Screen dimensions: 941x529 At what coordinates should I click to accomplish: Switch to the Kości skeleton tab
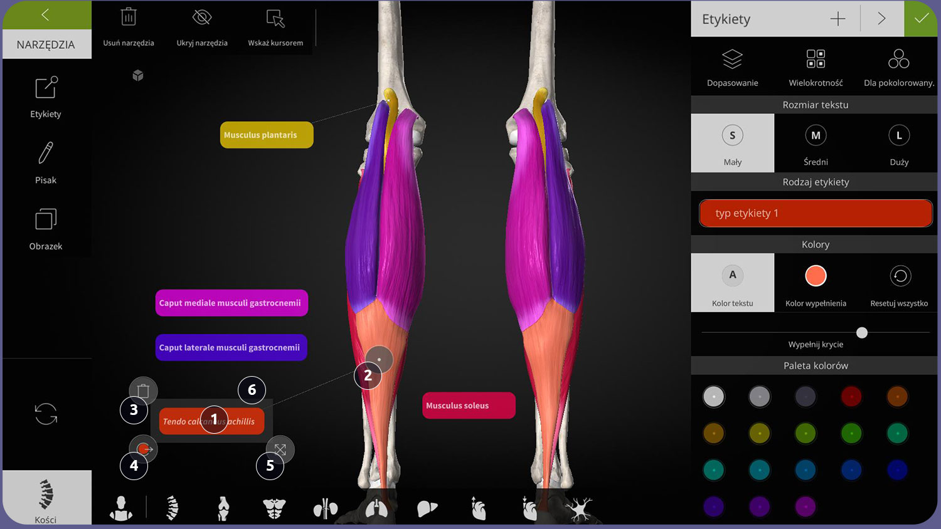coord(46,498)
